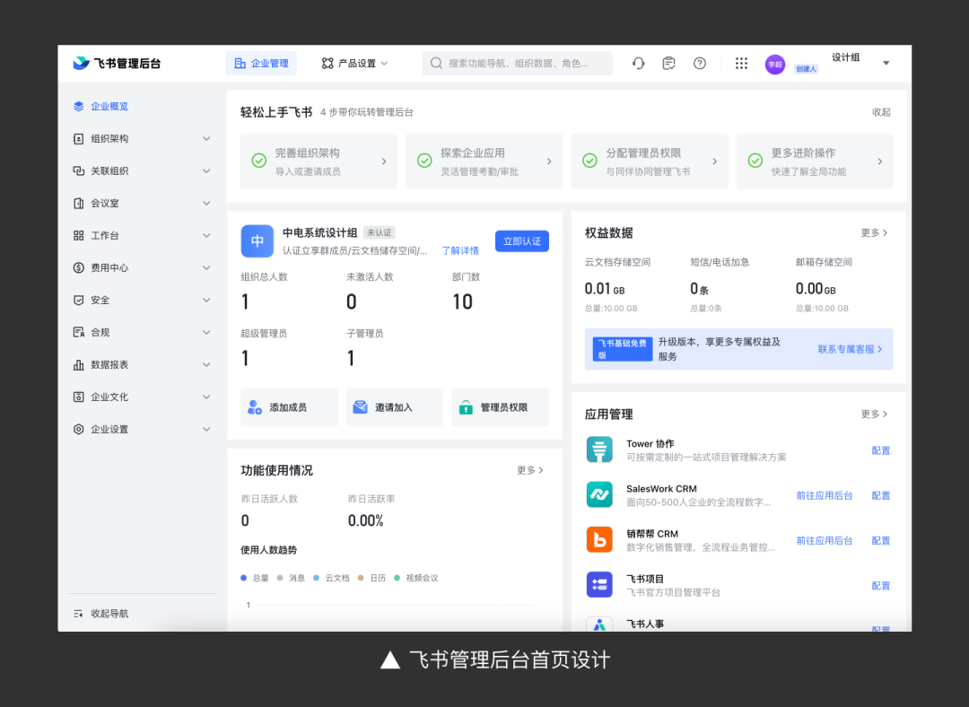Image resolution: width=969 pixels, height=707 pixels.
Task: Click the Tower 协作 app icon
Action: click(x=598, y=450)
